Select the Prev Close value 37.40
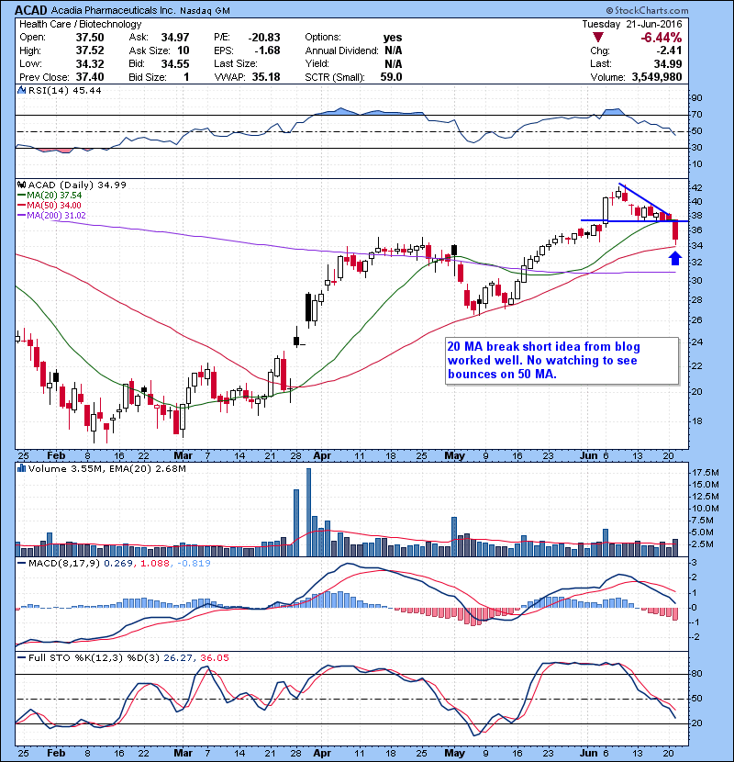This screenshot has height=762, width=734. 89,77
